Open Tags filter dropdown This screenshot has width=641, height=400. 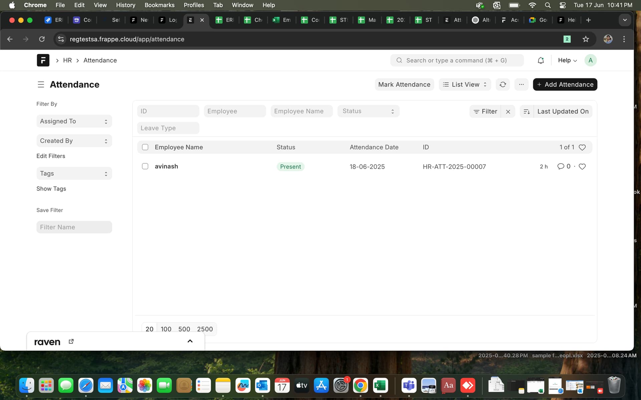tap(74, 174)
